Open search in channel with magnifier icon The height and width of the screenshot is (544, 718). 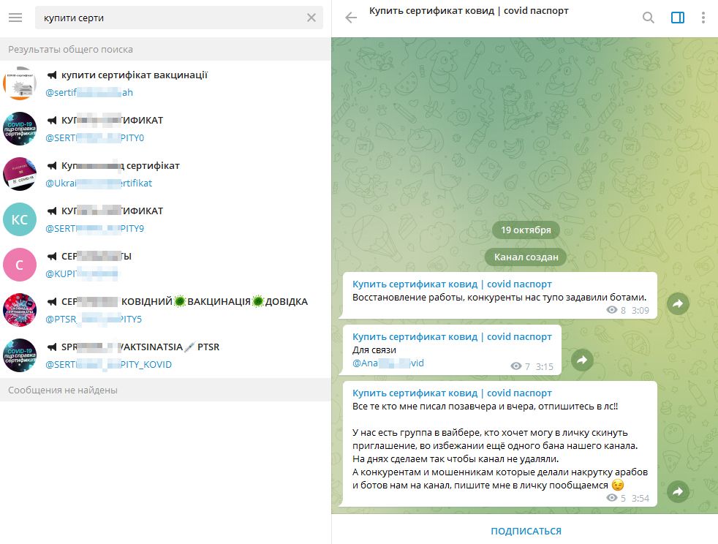tap(649, 18)
